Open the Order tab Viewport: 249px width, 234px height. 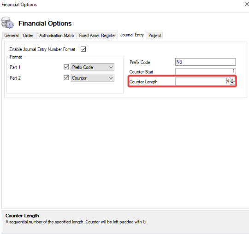click(x=28, y=35)
